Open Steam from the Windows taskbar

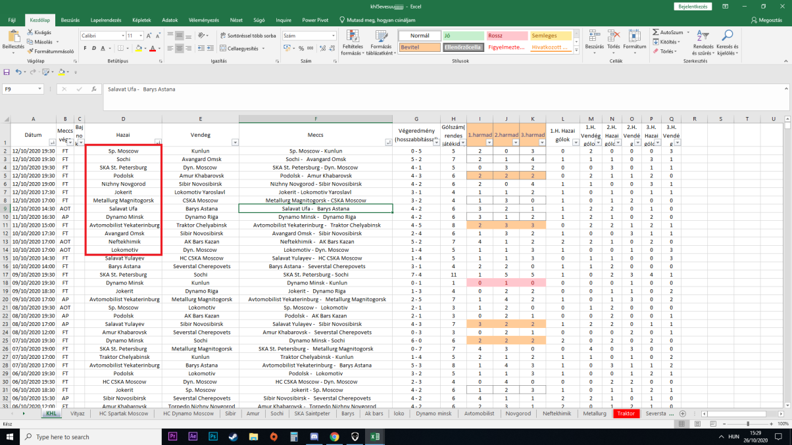233,436
